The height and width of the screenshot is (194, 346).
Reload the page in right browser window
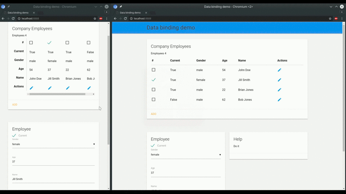125,18
